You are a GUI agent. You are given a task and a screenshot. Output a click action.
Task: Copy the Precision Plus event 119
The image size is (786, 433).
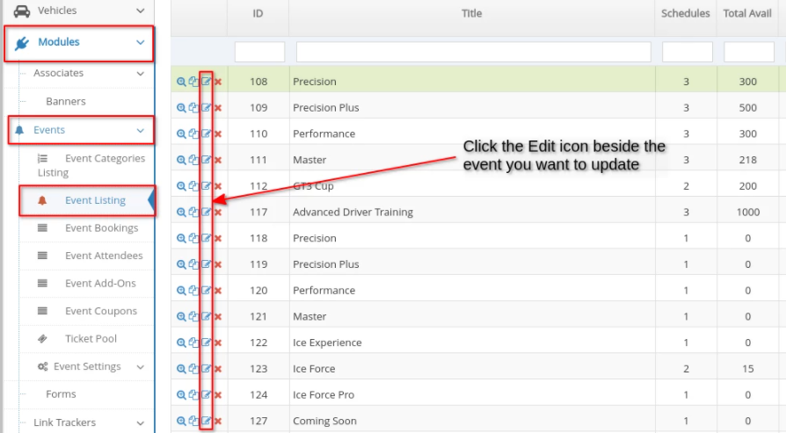click(x=193, y=263)
